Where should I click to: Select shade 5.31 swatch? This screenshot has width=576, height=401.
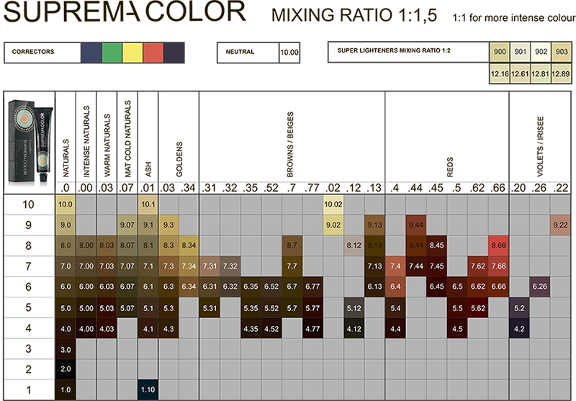(x=210, y=308)
